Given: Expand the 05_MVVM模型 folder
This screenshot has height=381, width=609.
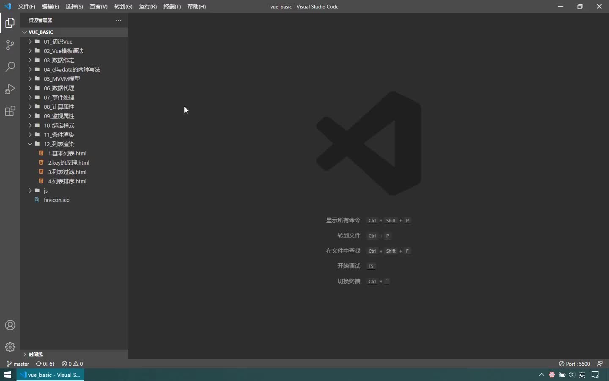Looking at the screenshot, I should pyautogui.click(x=74, y=79).
